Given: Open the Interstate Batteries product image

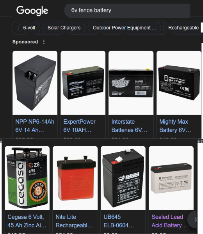Looking at the screenshot, I should coord(131,83).
